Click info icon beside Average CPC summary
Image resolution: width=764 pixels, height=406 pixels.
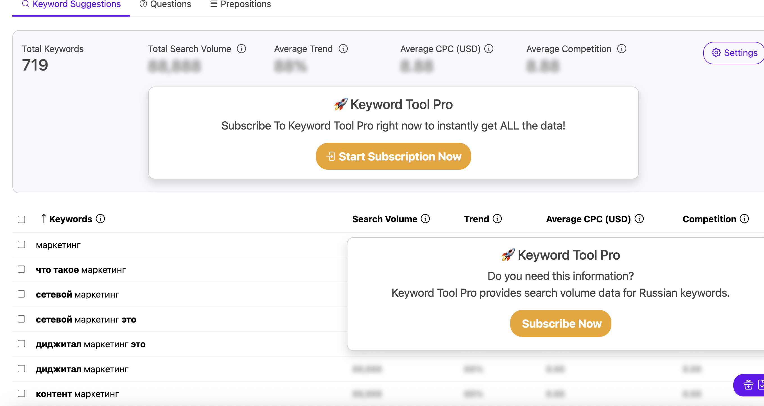(x=489, y=49)
